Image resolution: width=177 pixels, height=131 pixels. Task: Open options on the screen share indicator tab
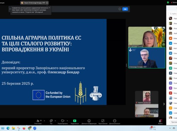[47, 3]
